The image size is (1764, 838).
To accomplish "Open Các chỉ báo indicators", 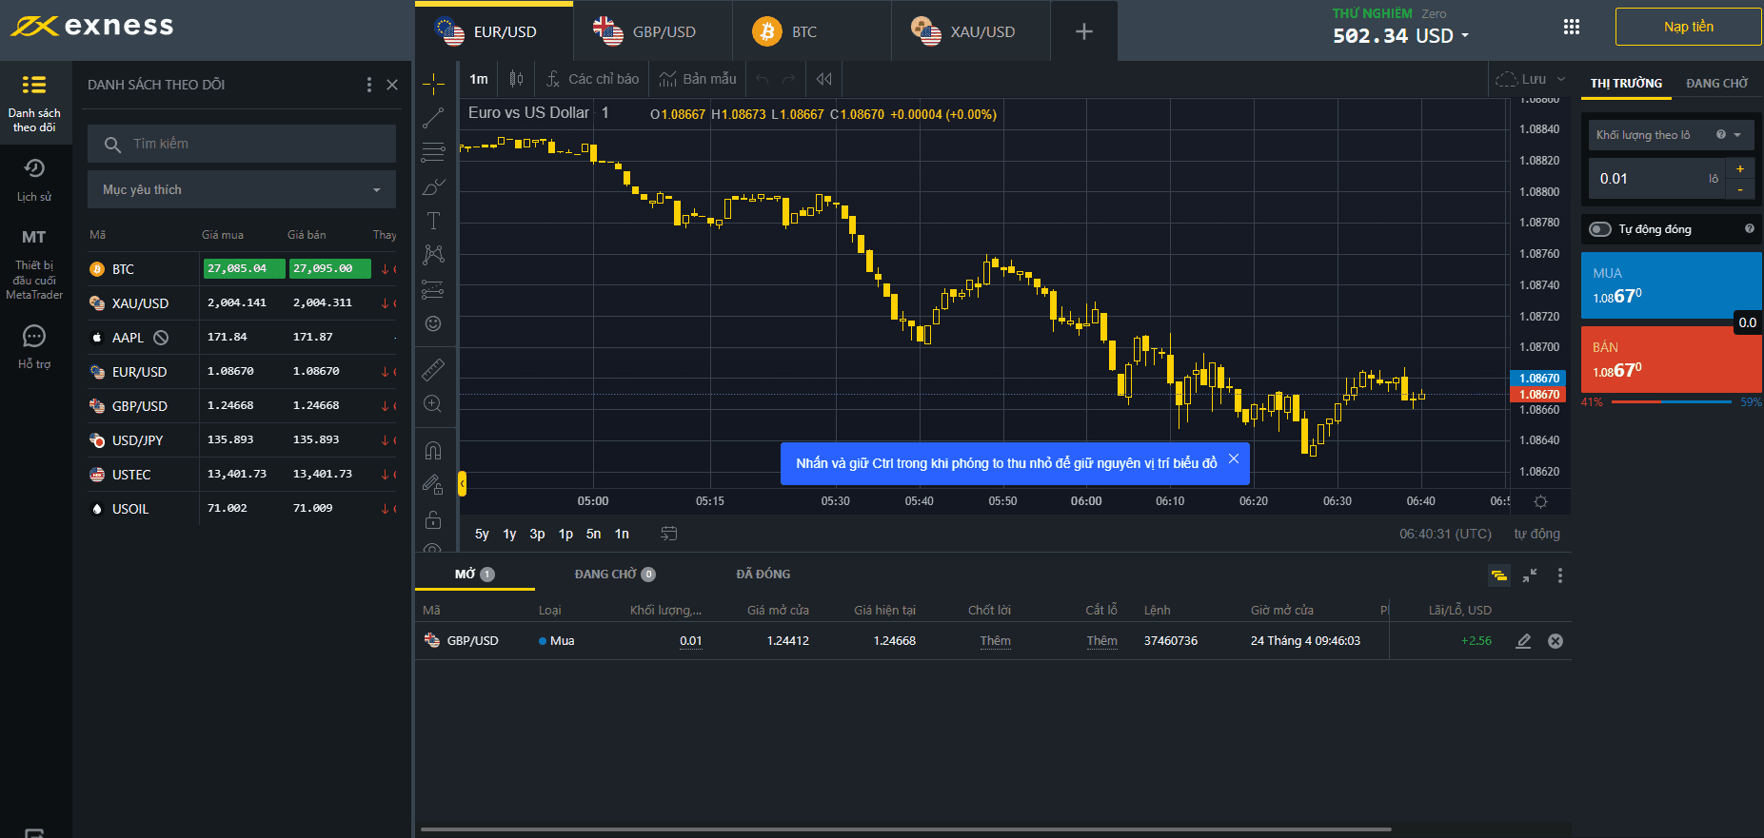I will tap(592, 79).
